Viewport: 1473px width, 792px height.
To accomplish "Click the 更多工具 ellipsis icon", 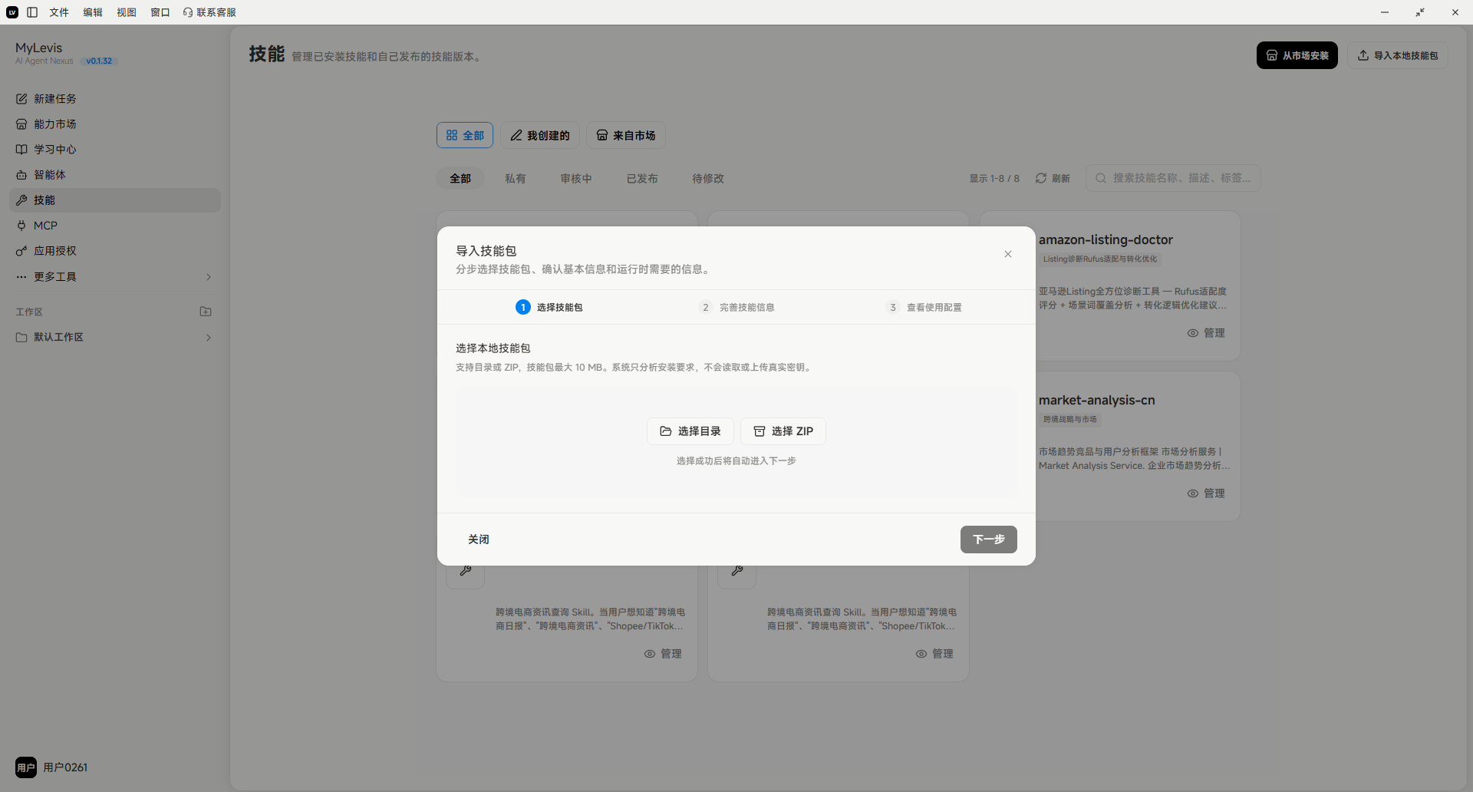I will (x=21, y=277).
